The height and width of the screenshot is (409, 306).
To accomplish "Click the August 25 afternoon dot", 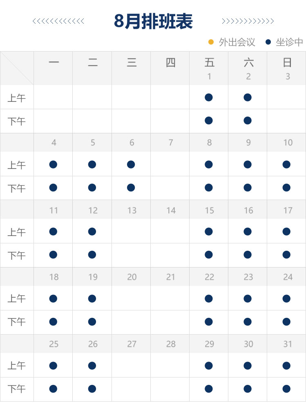I will [53, 389].
